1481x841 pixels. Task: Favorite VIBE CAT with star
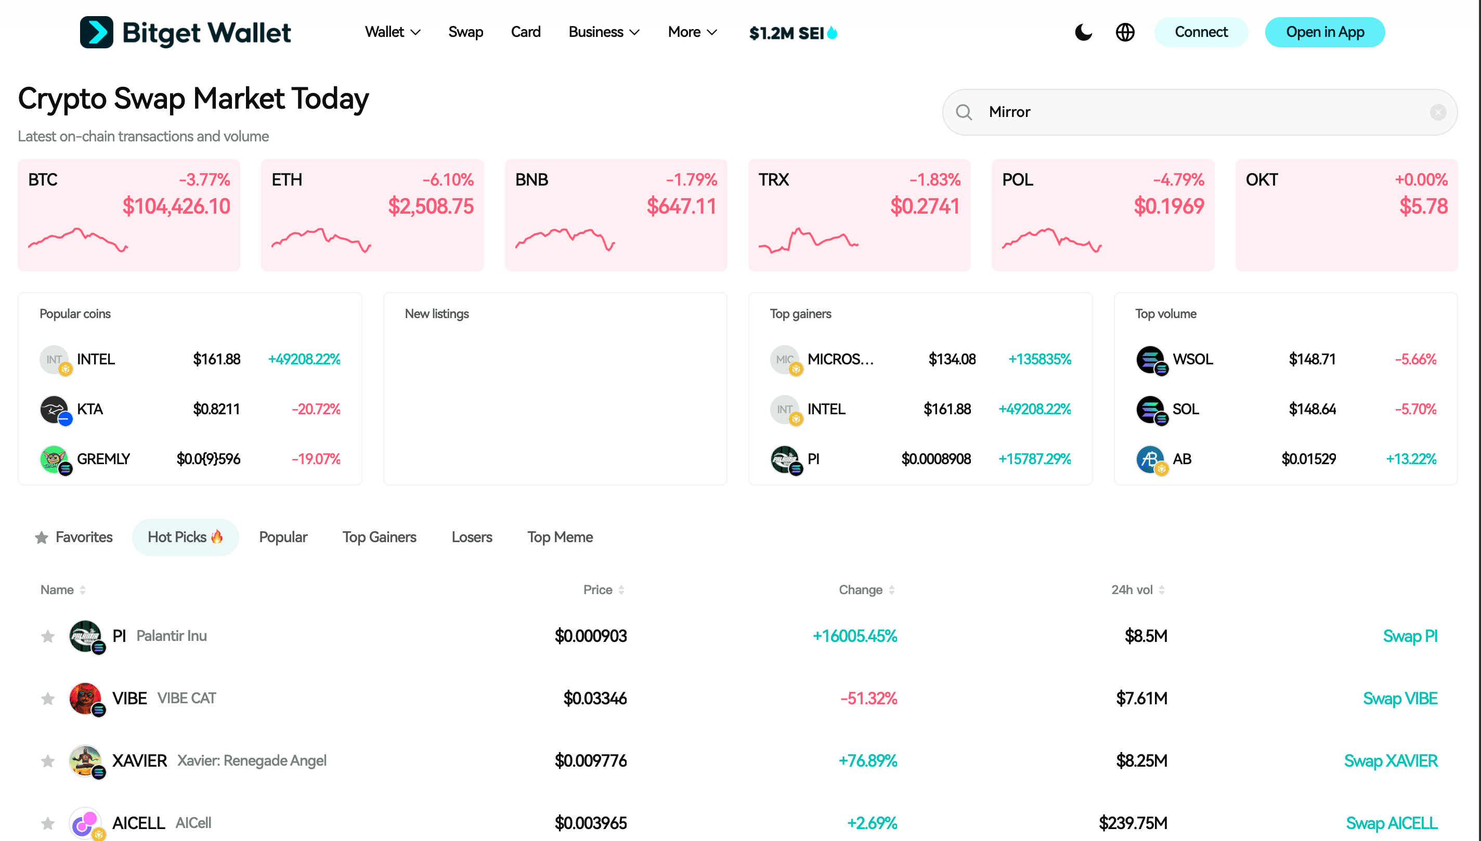48,699
